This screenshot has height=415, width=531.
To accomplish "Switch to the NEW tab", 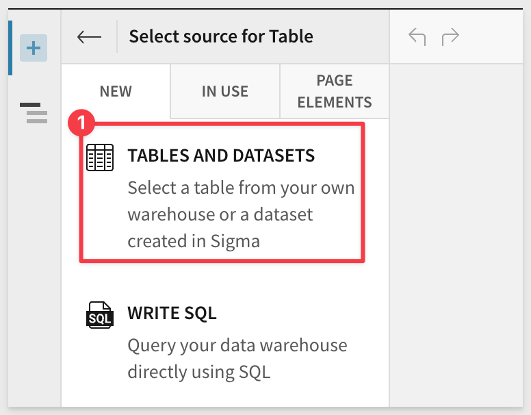I will coord(116,91).
